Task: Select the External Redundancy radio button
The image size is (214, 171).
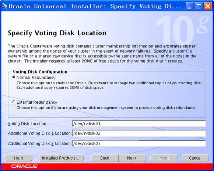Action: [x=14, y=102]
